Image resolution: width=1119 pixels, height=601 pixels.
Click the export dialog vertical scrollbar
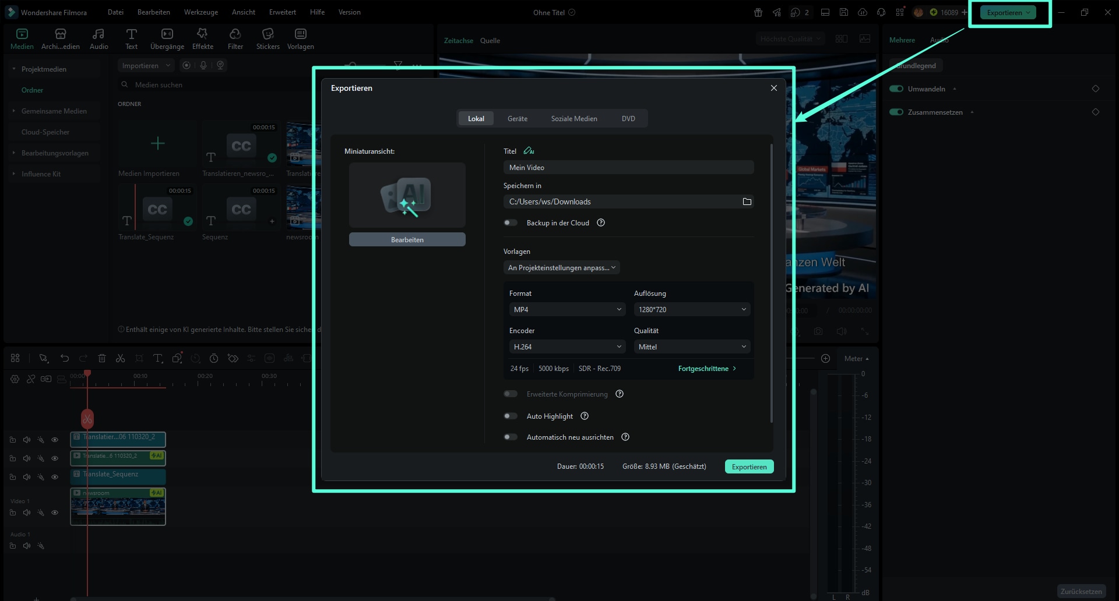[x=772, y=283]
